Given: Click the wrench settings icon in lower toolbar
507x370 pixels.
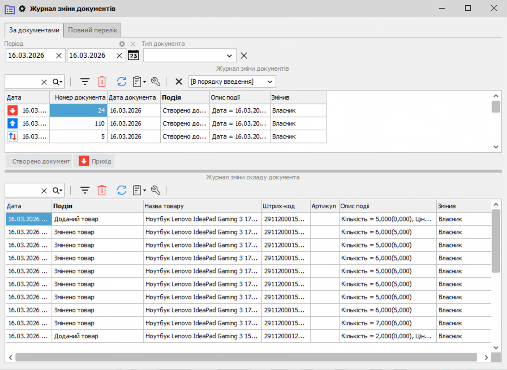Looking at the screenshot, I should click(156, 190).
